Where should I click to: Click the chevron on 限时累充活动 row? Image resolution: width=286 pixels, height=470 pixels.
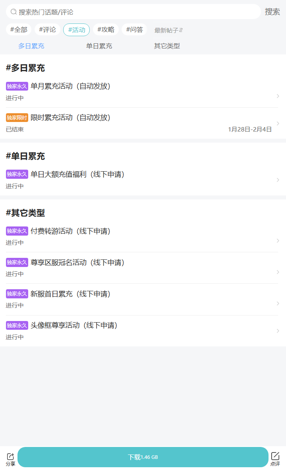(278, 124)
